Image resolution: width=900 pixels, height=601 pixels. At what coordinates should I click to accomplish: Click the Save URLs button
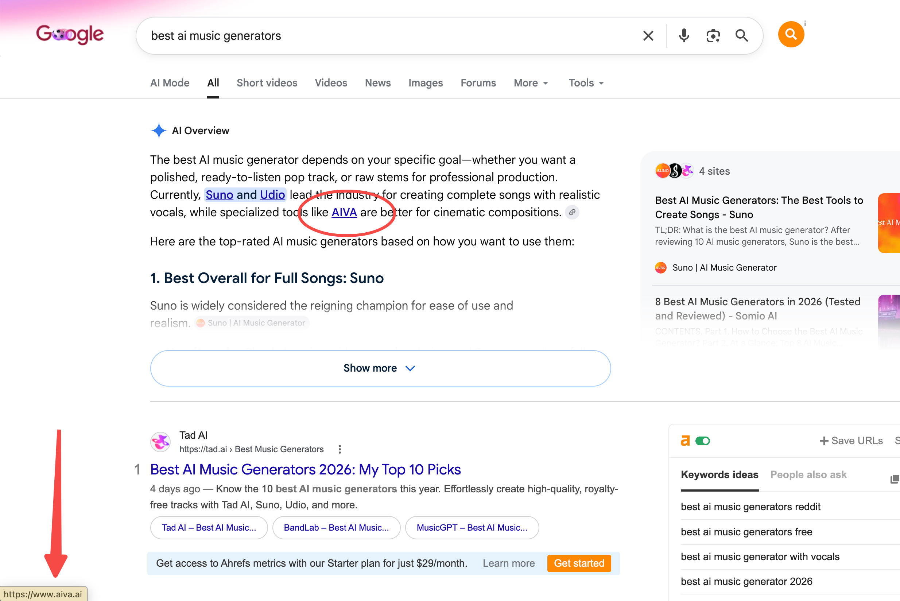(x=851, y=441)
